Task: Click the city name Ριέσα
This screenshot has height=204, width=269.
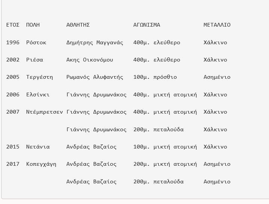Action: coord(34,60)
